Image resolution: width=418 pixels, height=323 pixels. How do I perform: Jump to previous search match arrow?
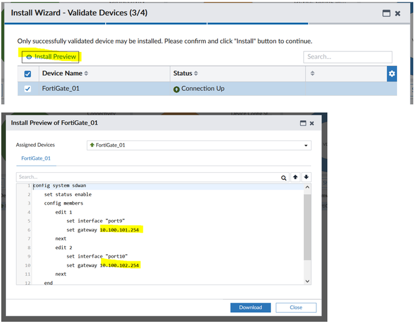click(x=295, y=177)
